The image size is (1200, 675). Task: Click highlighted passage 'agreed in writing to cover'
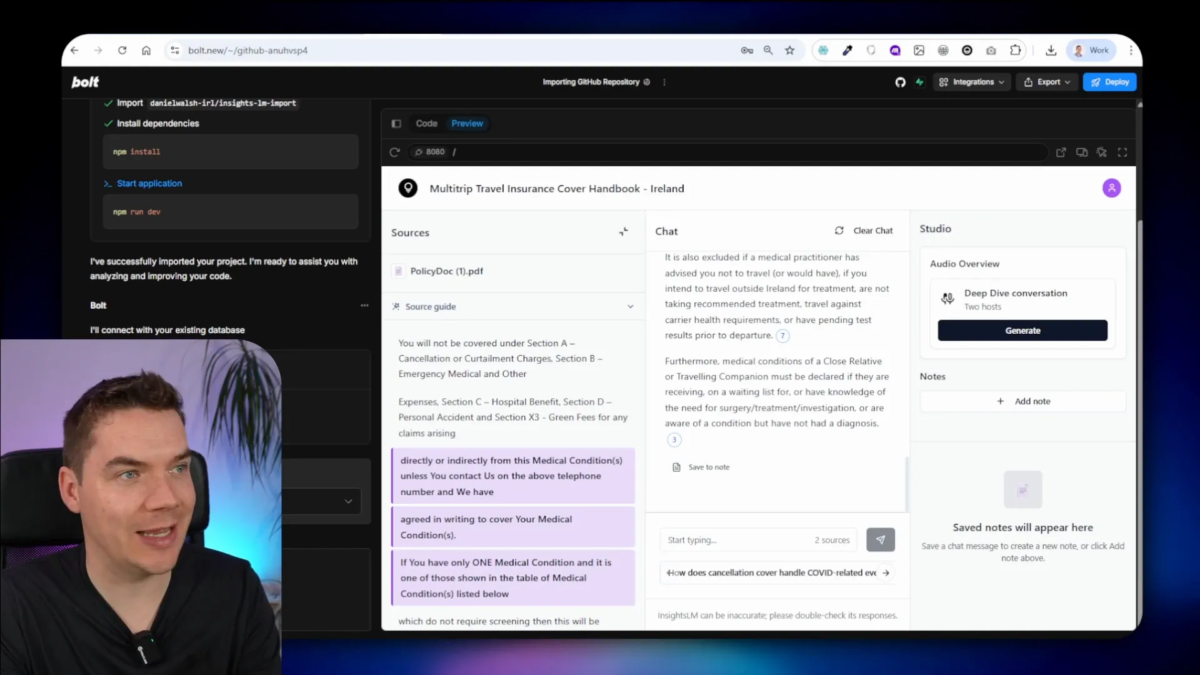[x=513, y=527]
